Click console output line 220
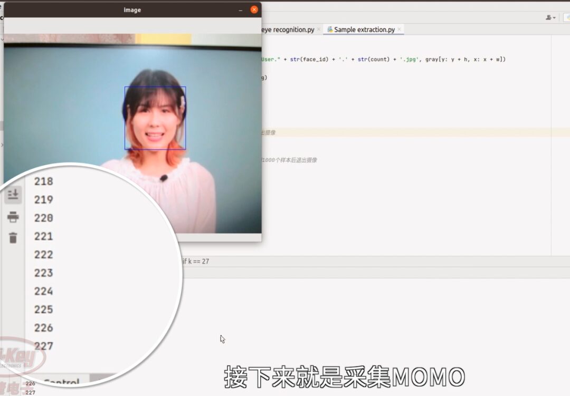570x396 pixels. pos(44,218)
